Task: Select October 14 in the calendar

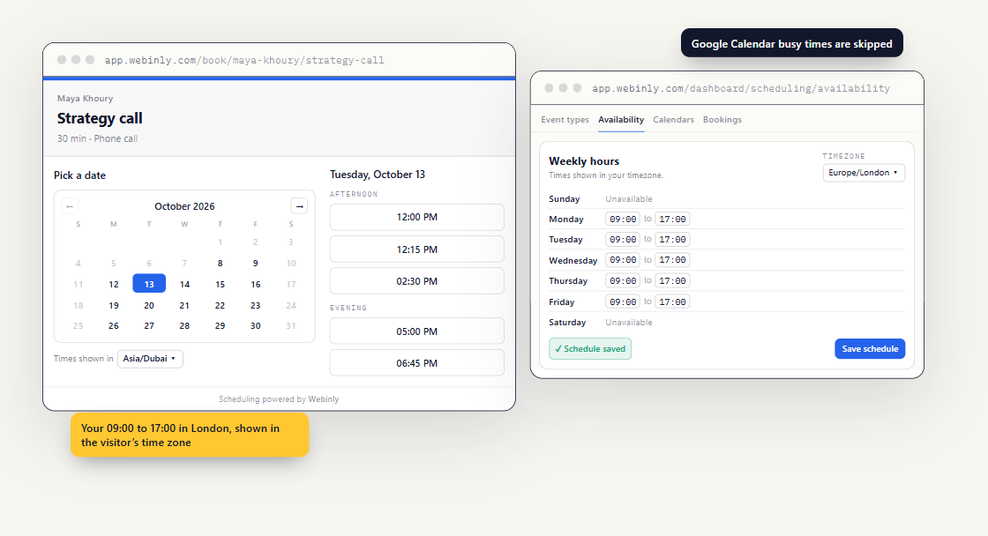Action: (x=184, y=284)
